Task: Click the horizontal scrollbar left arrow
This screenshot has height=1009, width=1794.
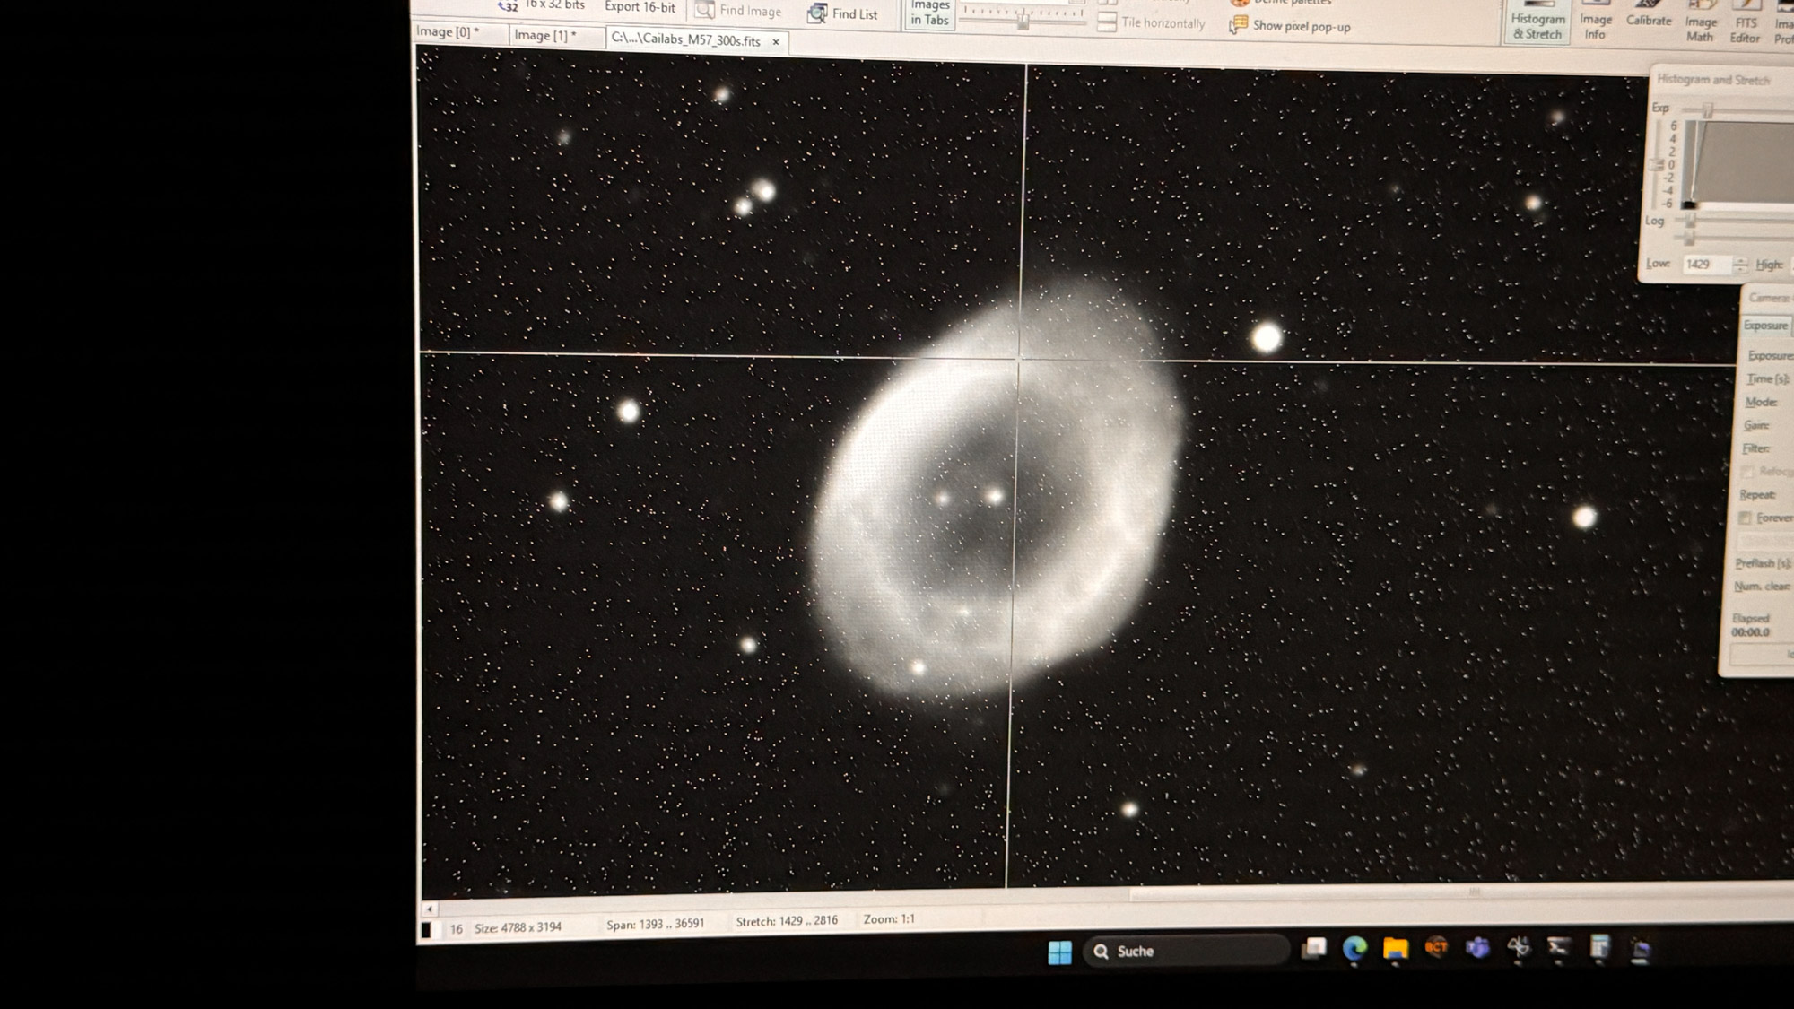Action: 429,909
